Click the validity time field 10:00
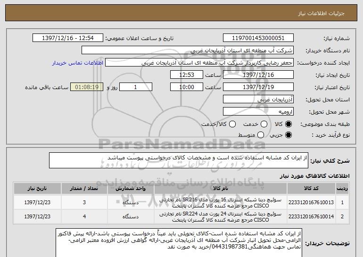 pyautogui.click(x=187, y=87)
